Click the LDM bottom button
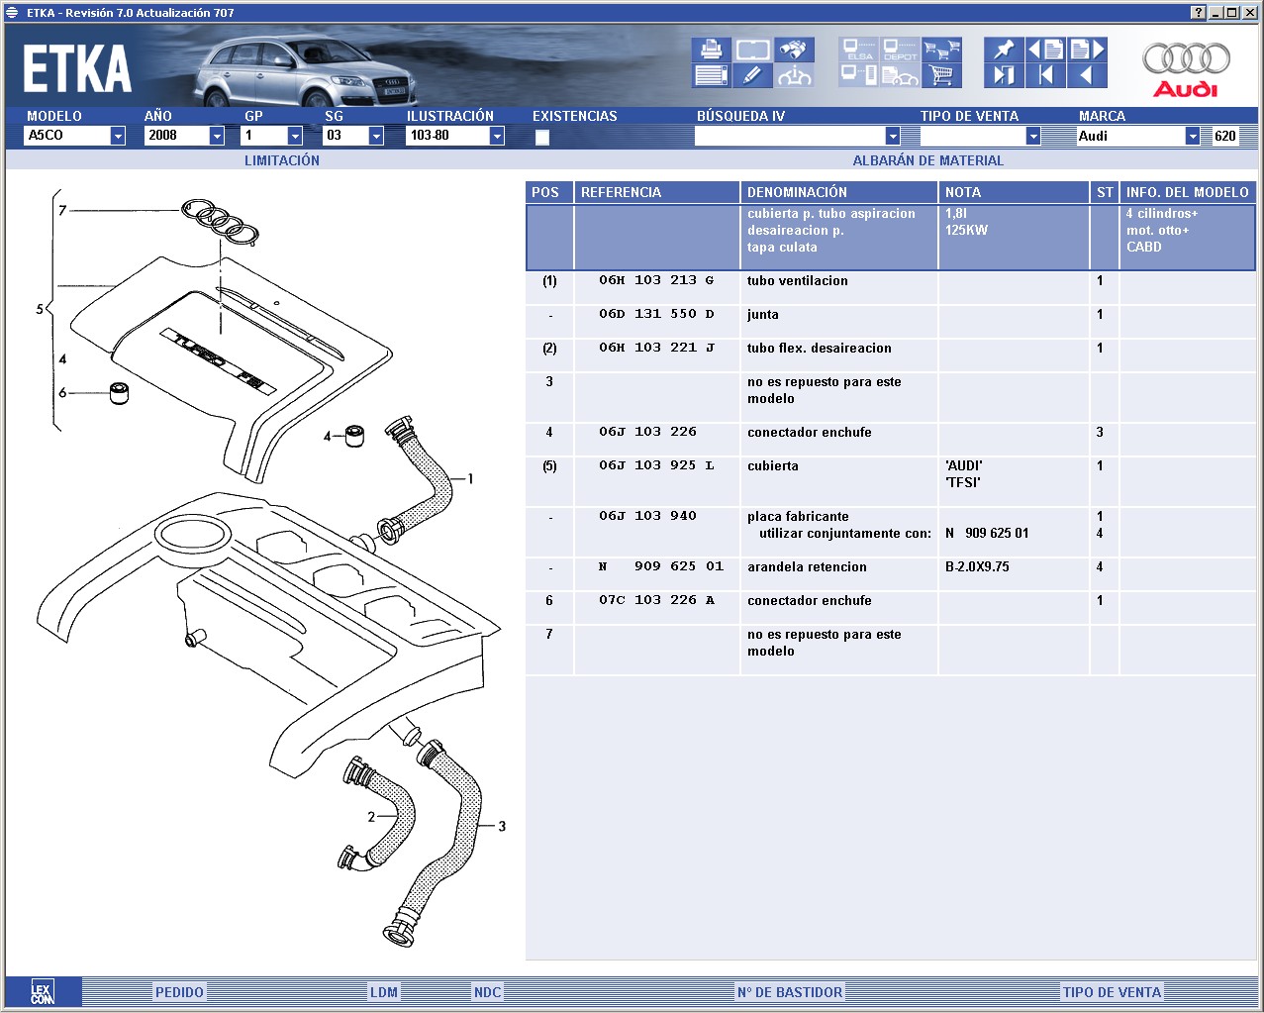Image resolution: width=1264 pixels, height=1013 pixels. pyautogui.click(x=384, y=992)
